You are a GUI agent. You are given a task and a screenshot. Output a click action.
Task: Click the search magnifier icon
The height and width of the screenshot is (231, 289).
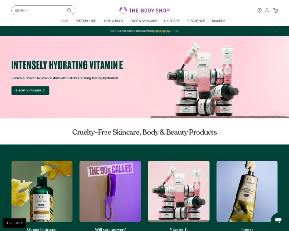tap(69, 10)
